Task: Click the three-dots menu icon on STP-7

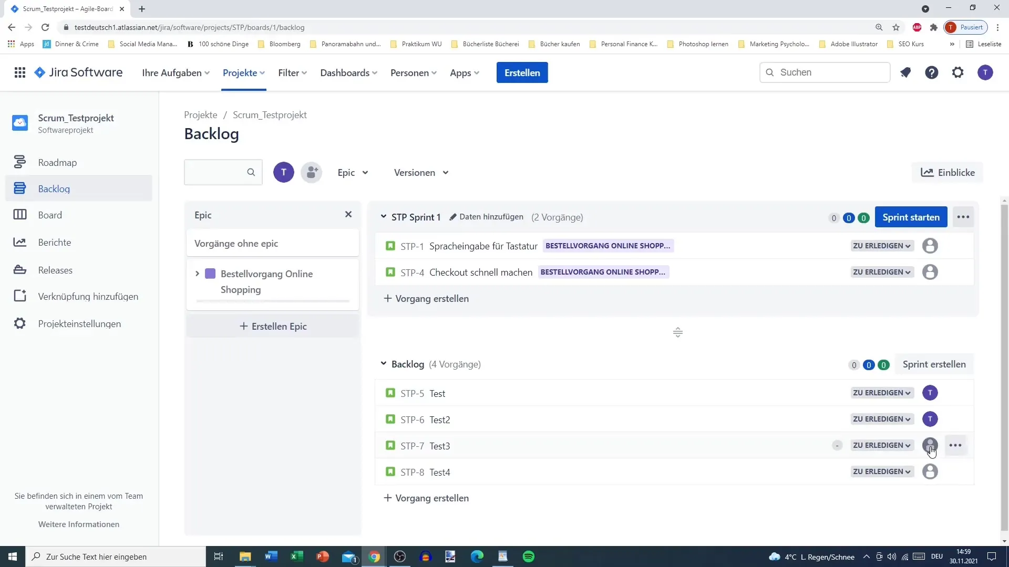Action: (x=955, y=445)
